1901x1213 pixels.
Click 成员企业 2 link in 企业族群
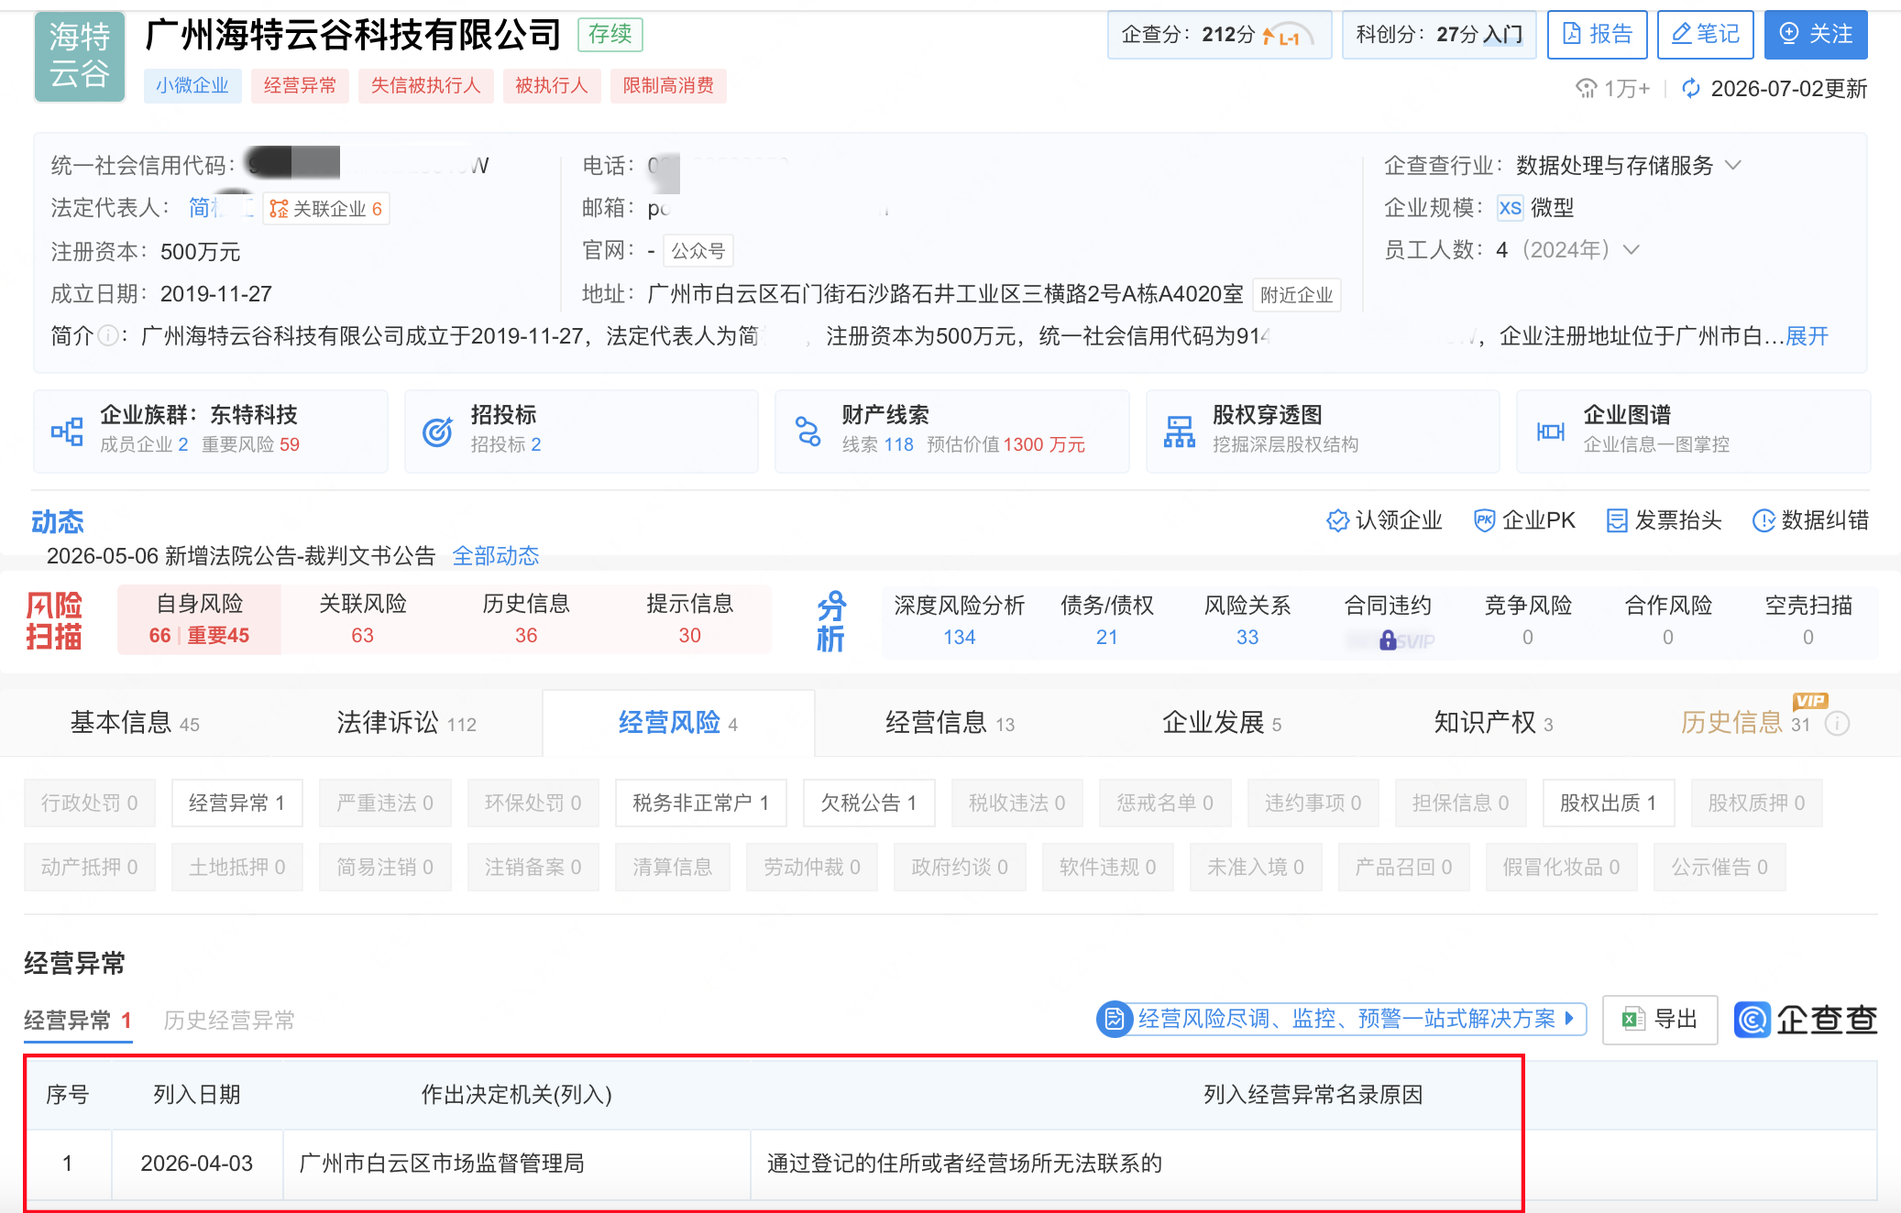[144, 444]
